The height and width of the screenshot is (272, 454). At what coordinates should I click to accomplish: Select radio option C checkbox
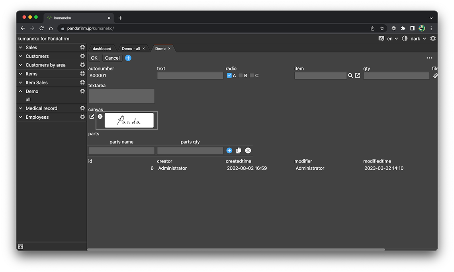252,76
